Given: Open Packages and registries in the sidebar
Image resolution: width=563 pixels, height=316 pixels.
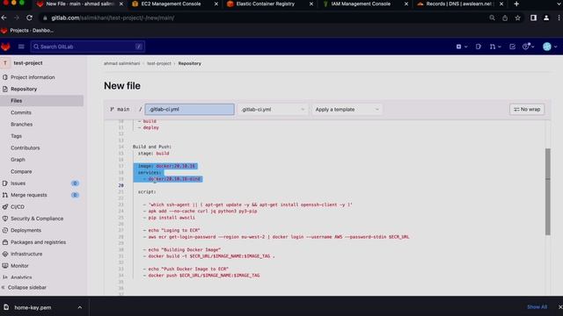Looking at the screenshot, I should coord(38,242).
